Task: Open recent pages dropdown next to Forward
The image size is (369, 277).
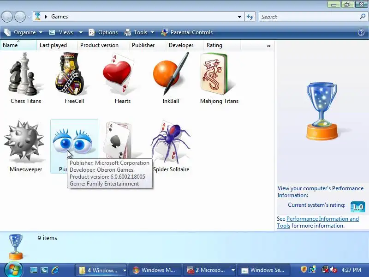Action: 29,17
